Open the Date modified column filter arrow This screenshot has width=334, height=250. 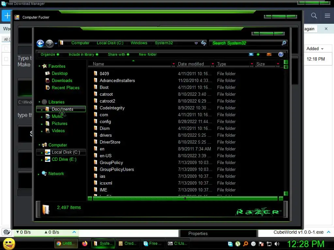coord(213,64)
